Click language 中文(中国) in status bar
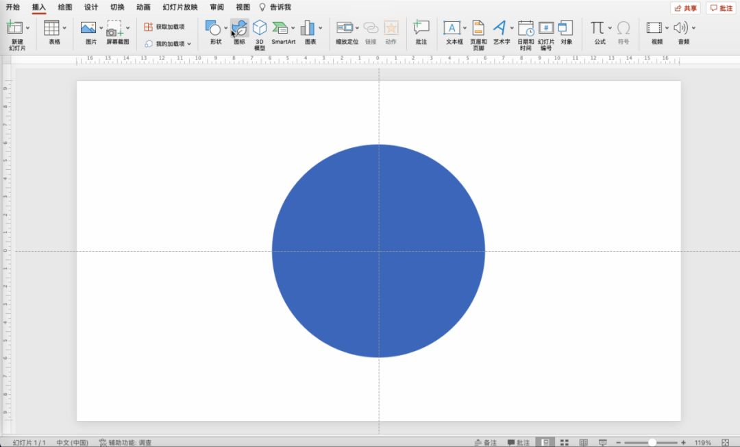This screenshot has height=447, width=740. point(72,442)
